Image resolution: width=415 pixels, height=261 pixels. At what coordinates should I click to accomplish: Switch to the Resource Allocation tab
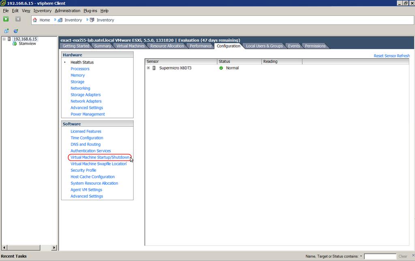(x=167, y=46)
